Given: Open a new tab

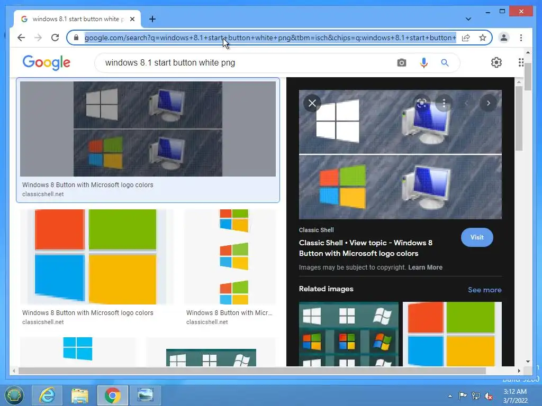Looking at the screenshot, I should click(x=152, y=19).
